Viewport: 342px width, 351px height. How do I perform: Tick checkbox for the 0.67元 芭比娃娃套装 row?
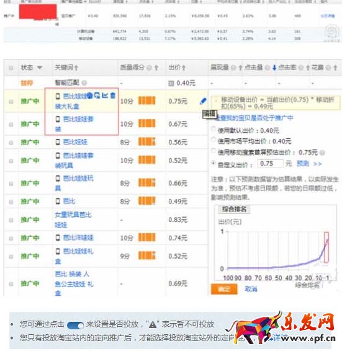(11, 124)
